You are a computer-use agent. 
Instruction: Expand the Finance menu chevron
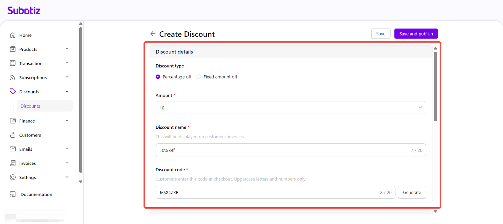tap(67, 121)
